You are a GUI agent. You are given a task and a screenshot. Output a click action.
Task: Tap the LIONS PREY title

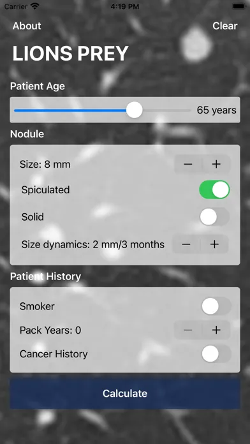point(71,53)
